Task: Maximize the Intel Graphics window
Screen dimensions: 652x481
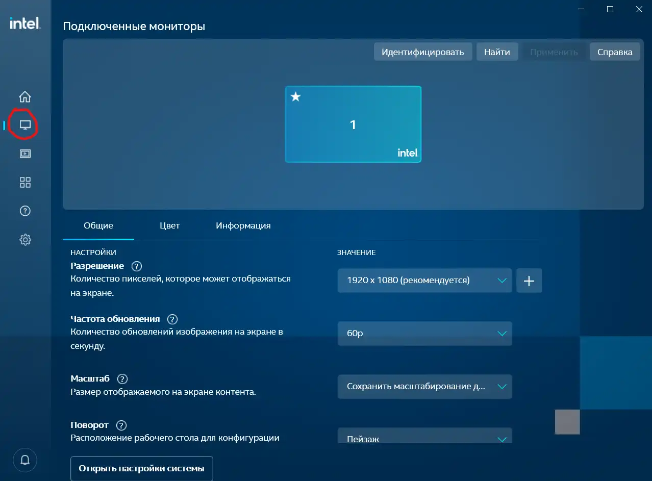Action: 610,9
